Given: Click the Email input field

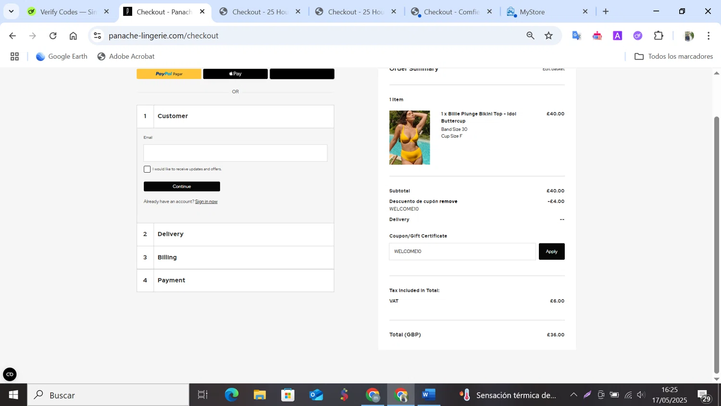Looking at the screenshot, I should (x=235, y=153).
